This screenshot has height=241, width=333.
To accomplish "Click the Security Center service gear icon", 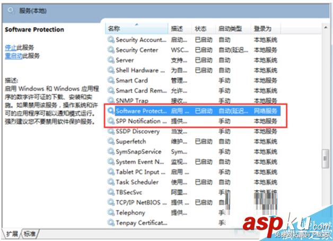I will tap(111, 50).
